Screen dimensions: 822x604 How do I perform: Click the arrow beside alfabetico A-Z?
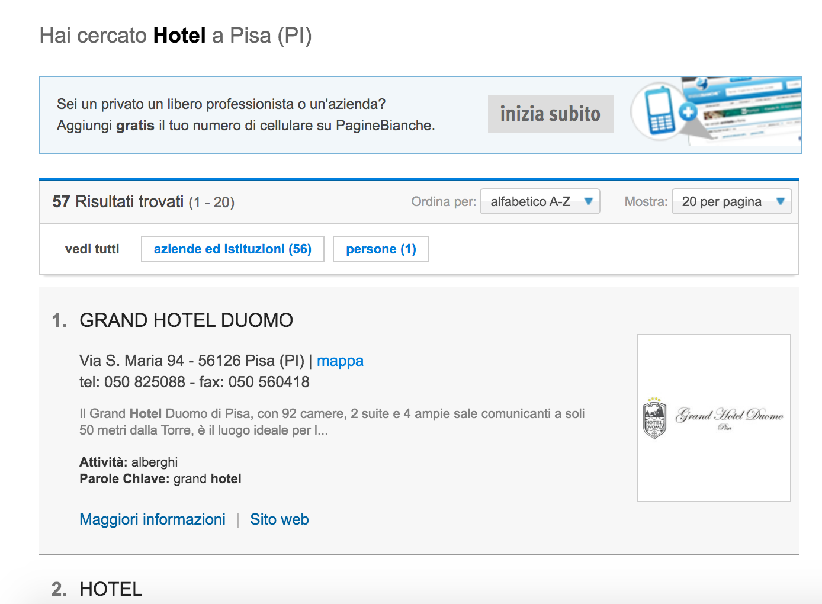[x=589, y=201]
